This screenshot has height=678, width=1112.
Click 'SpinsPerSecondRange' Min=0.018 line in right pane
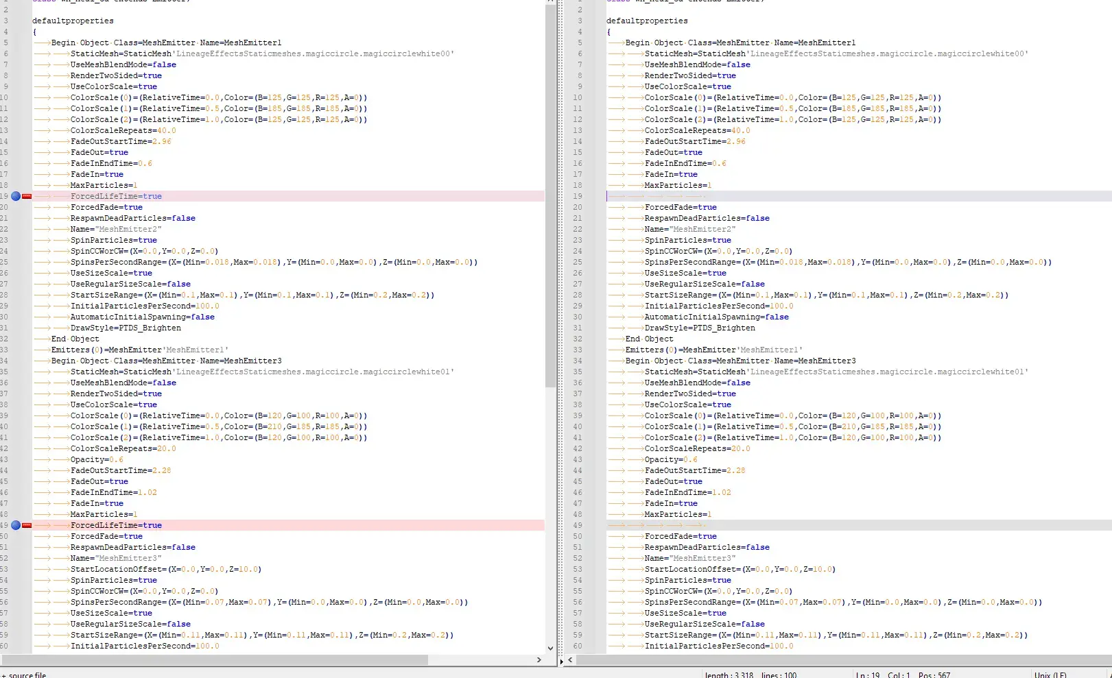[848, 262]
